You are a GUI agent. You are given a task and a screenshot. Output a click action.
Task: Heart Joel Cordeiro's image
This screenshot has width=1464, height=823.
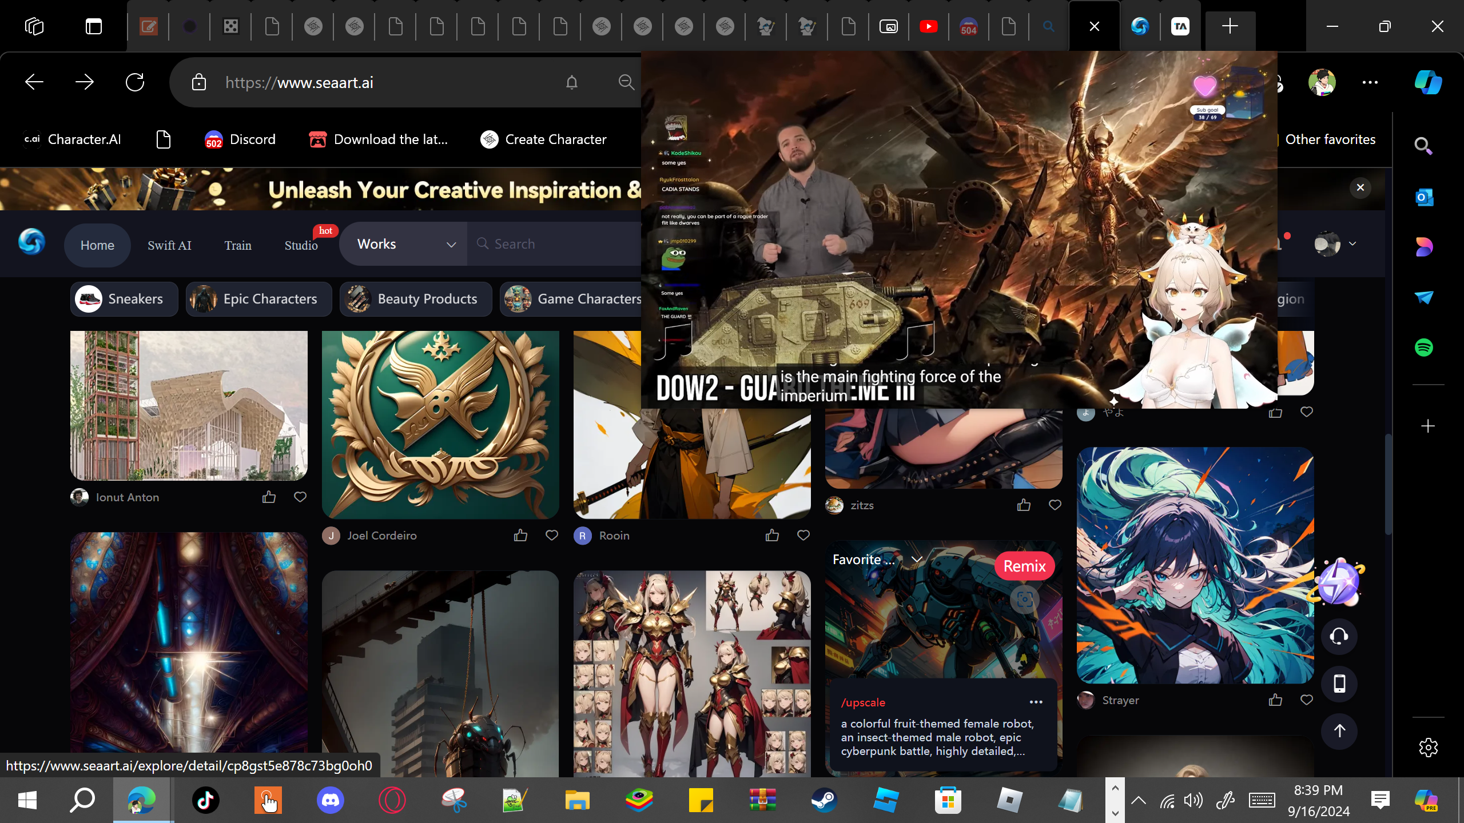(x=552, y=536)
